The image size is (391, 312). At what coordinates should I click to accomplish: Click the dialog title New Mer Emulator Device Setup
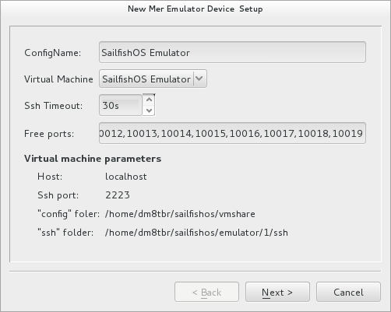pyautogui.click(x=195, y=9)
